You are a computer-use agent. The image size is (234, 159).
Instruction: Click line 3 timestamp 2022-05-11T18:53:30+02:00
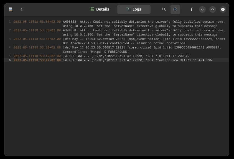pyautogui.click(x=37, y=39)
